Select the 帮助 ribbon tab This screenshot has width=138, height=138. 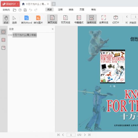[x=94, y=10]
